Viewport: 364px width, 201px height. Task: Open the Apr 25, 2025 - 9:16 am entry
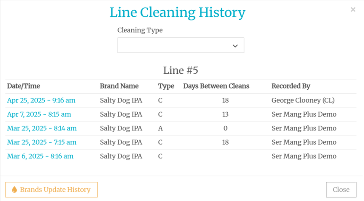[41, 100]
